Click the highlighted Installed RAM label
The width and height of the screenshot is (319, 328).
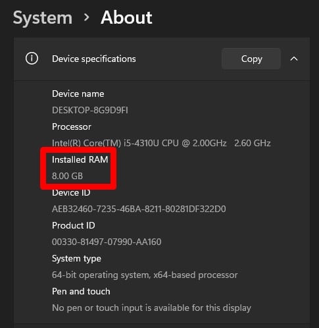(80, 159)
